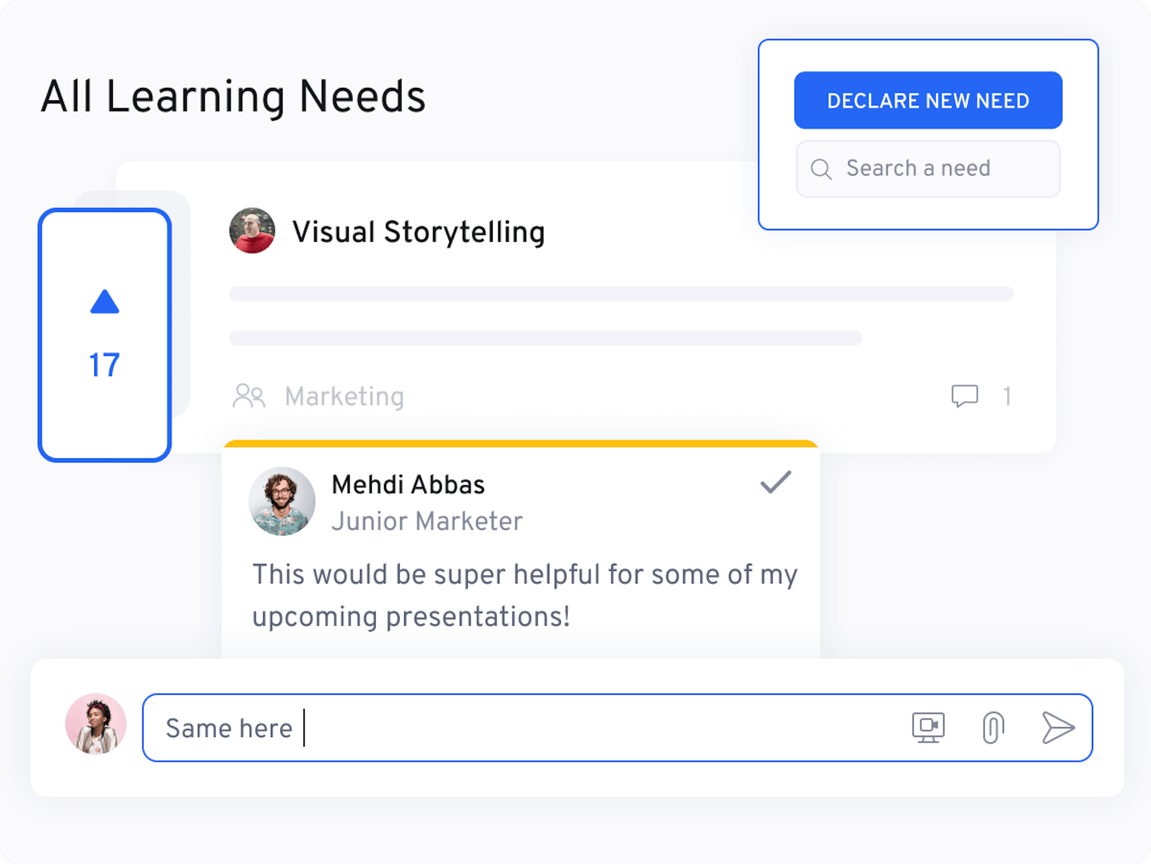Click the message box containing Same here
This screenshot has height=864, width=1151.
tap(468, 728)
